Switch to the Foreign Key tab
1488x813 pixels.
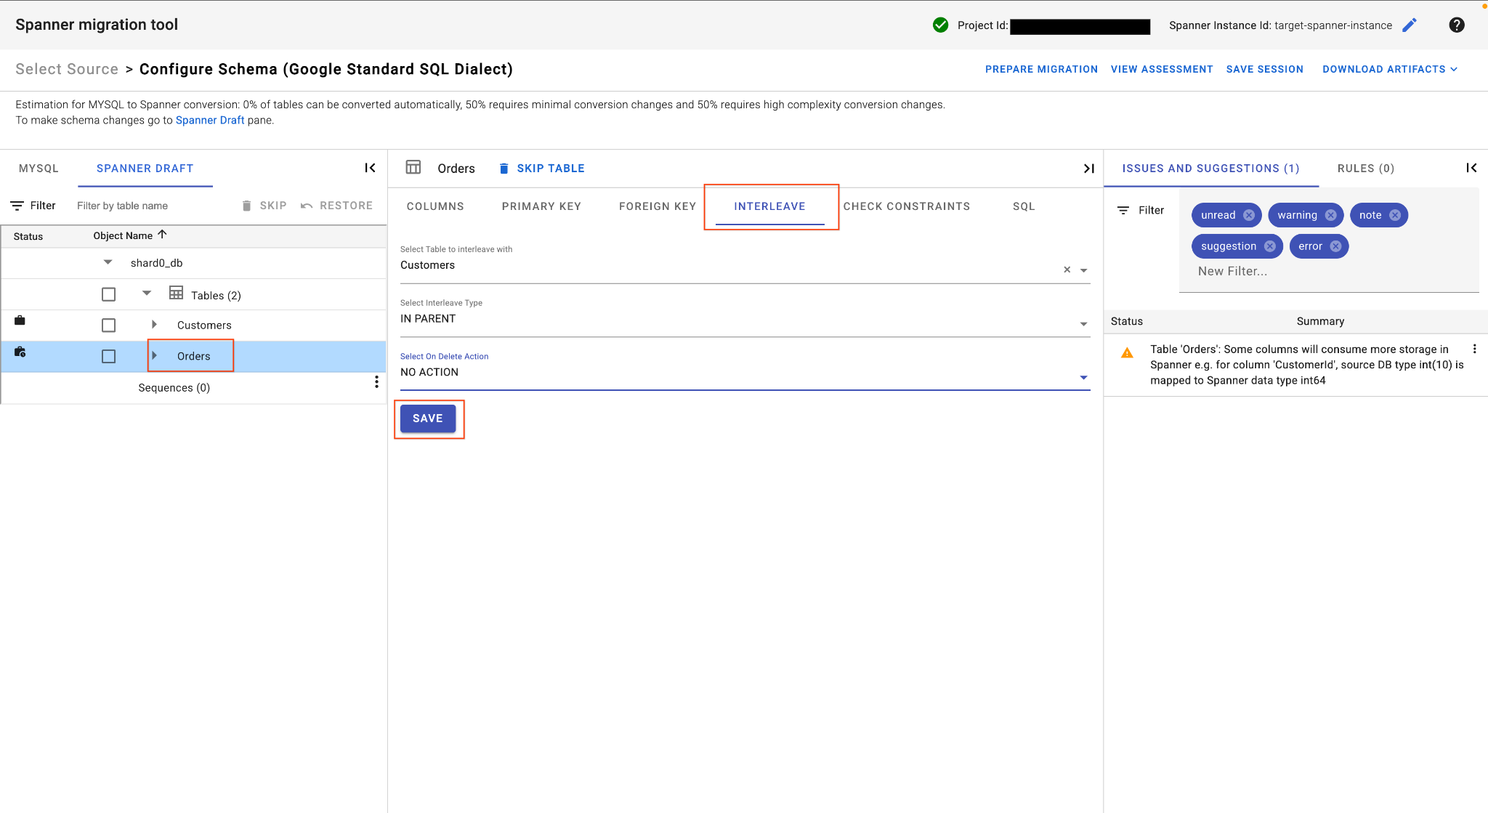657,206
